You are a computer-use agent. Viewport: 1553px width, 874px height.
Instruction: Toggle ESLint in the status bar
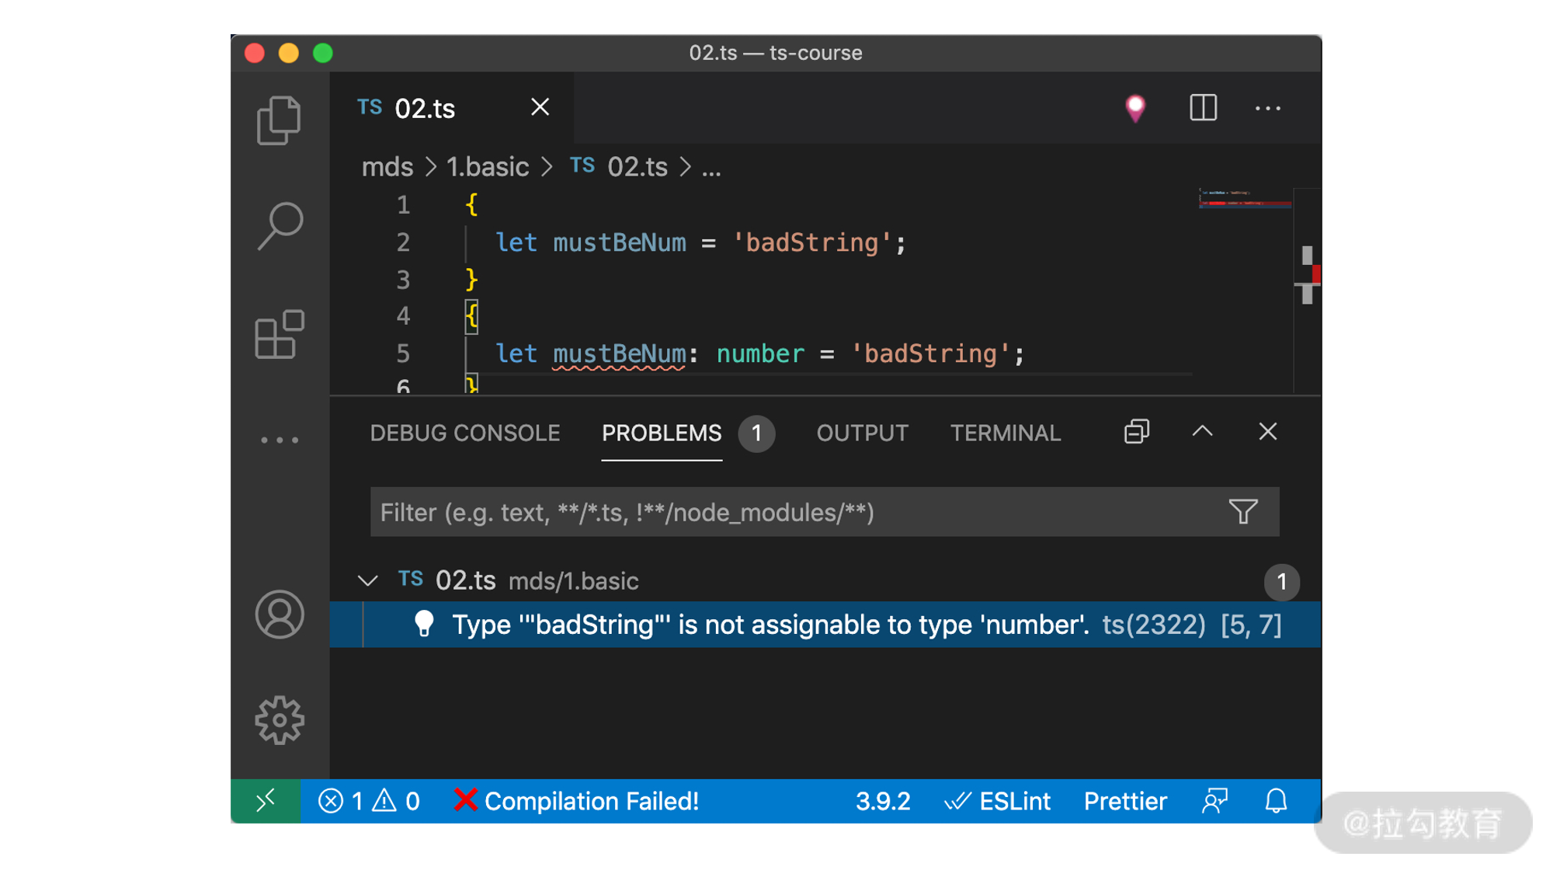coord(998,801)
